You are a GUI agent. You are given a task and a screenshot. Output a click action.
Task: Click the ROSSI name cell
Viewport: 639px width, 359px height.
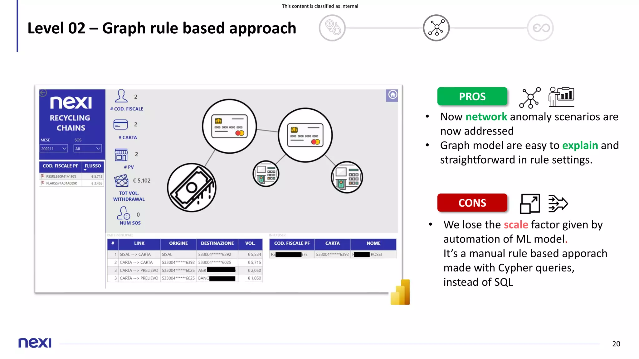tap(374, 255)
